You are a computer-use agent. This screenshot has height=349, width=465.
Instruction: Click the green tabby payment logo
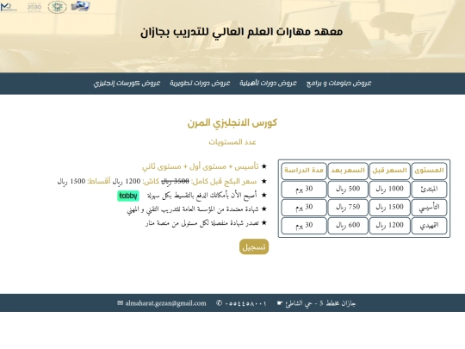click(127, 196)
